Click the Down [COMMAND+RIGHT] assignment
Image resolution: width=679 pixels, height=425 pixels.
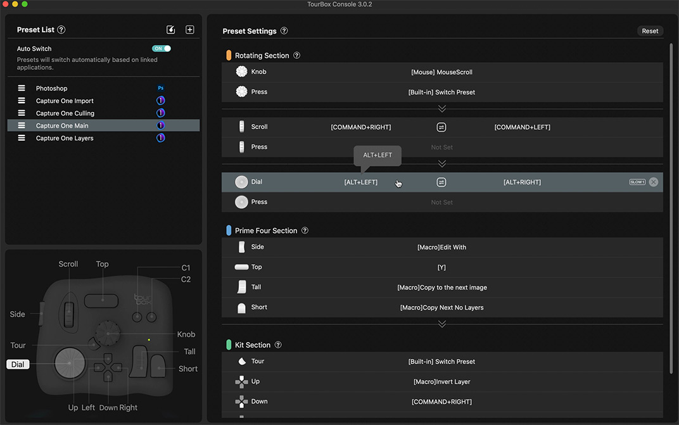click(x=441, y=402)
